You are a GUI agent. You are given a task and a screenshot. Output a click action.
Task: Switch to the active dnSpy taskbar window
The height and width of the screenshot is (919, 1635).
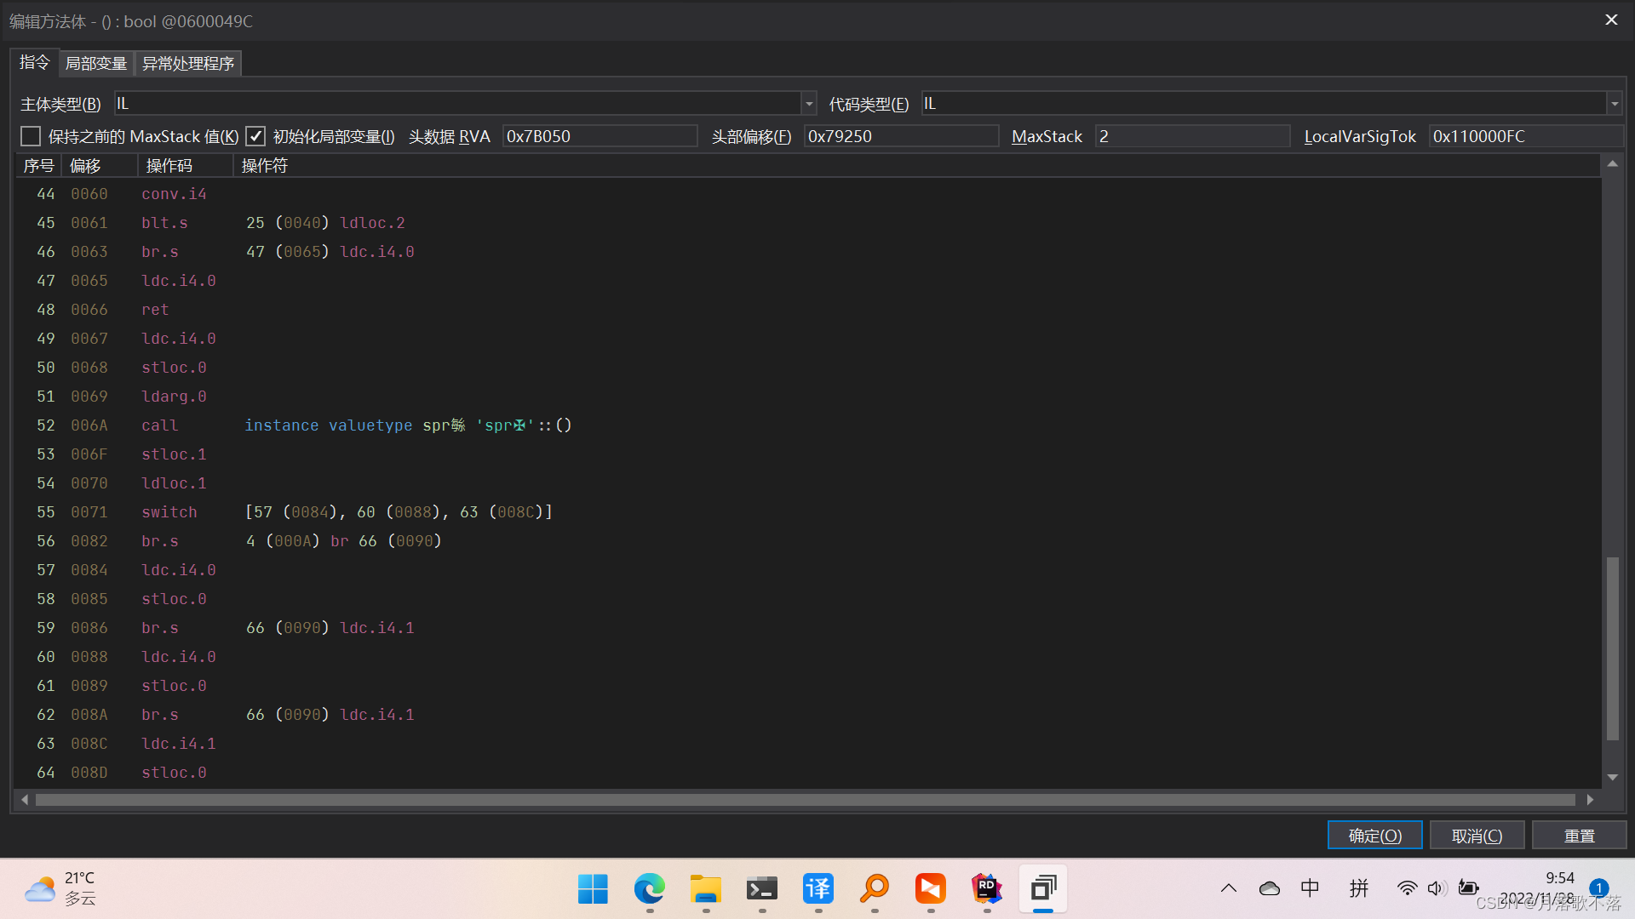click(x=1042, y=889)
